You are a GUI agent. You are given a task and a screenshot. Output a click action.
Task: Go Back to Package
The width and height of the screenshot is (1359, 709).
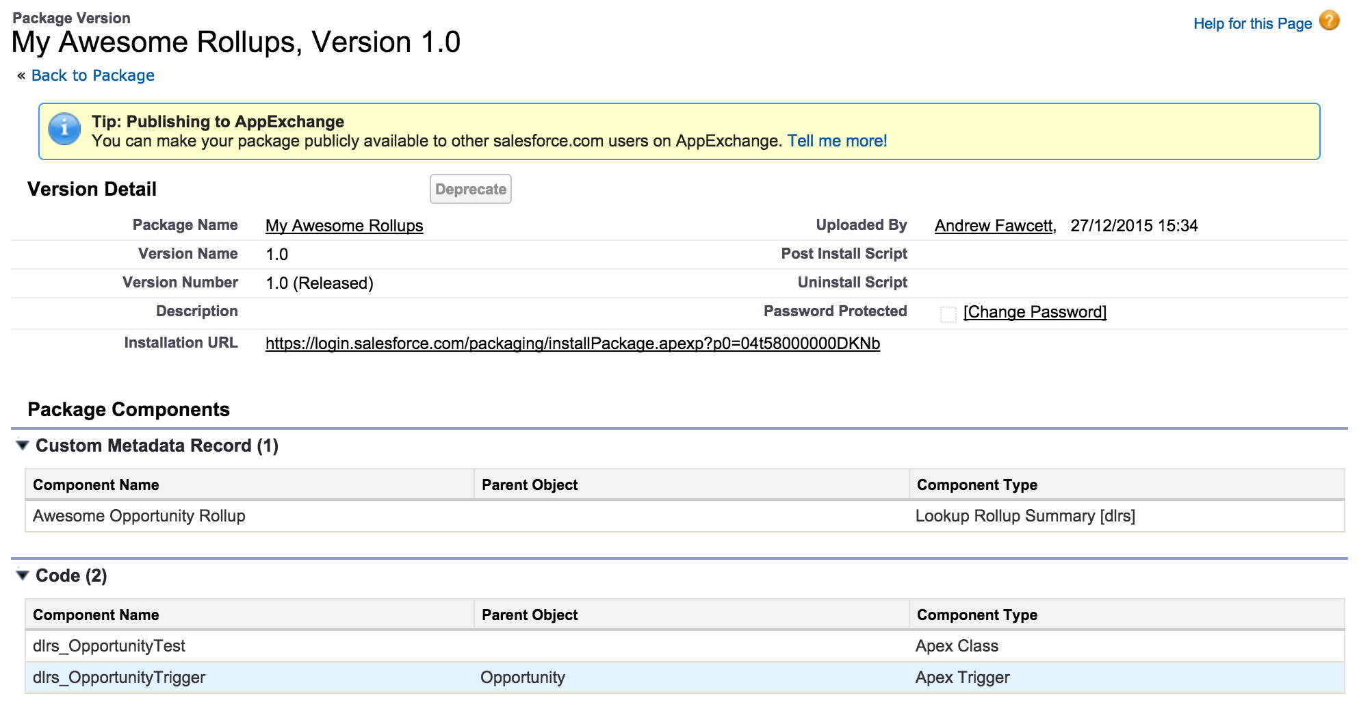click(92, 75)
